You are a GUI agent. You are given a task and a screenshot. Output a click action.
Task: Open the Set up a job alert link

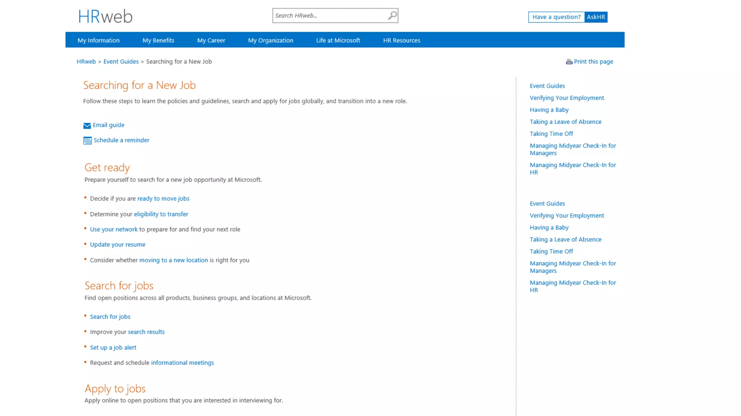(113, 347)
